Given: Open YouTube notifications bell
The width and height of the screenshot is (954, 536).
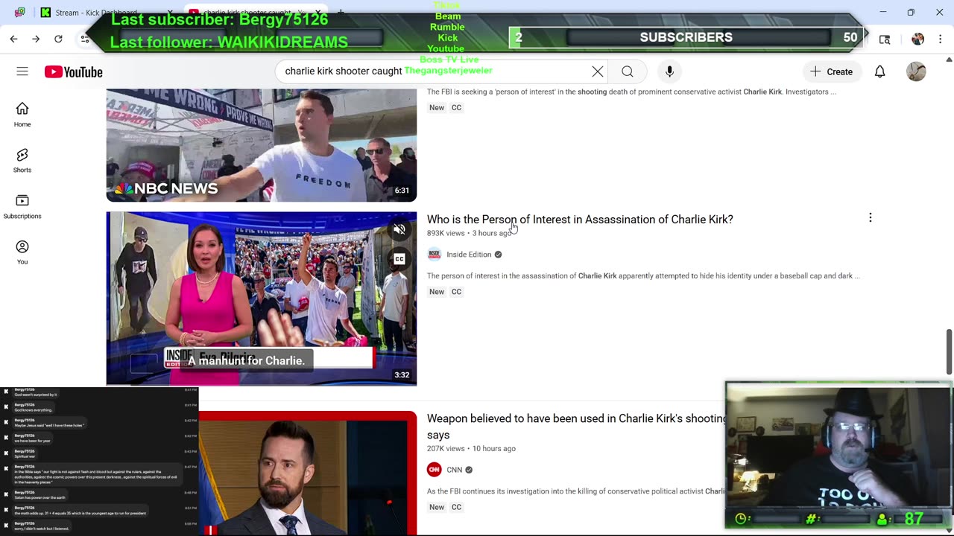Looking at the screenshot, I should [x=880, y=71].
